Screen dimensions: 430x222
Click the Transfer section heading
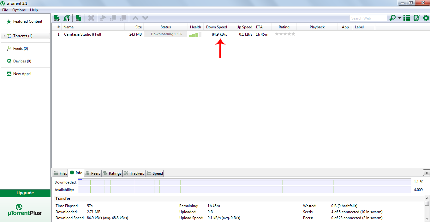[63, 199]
